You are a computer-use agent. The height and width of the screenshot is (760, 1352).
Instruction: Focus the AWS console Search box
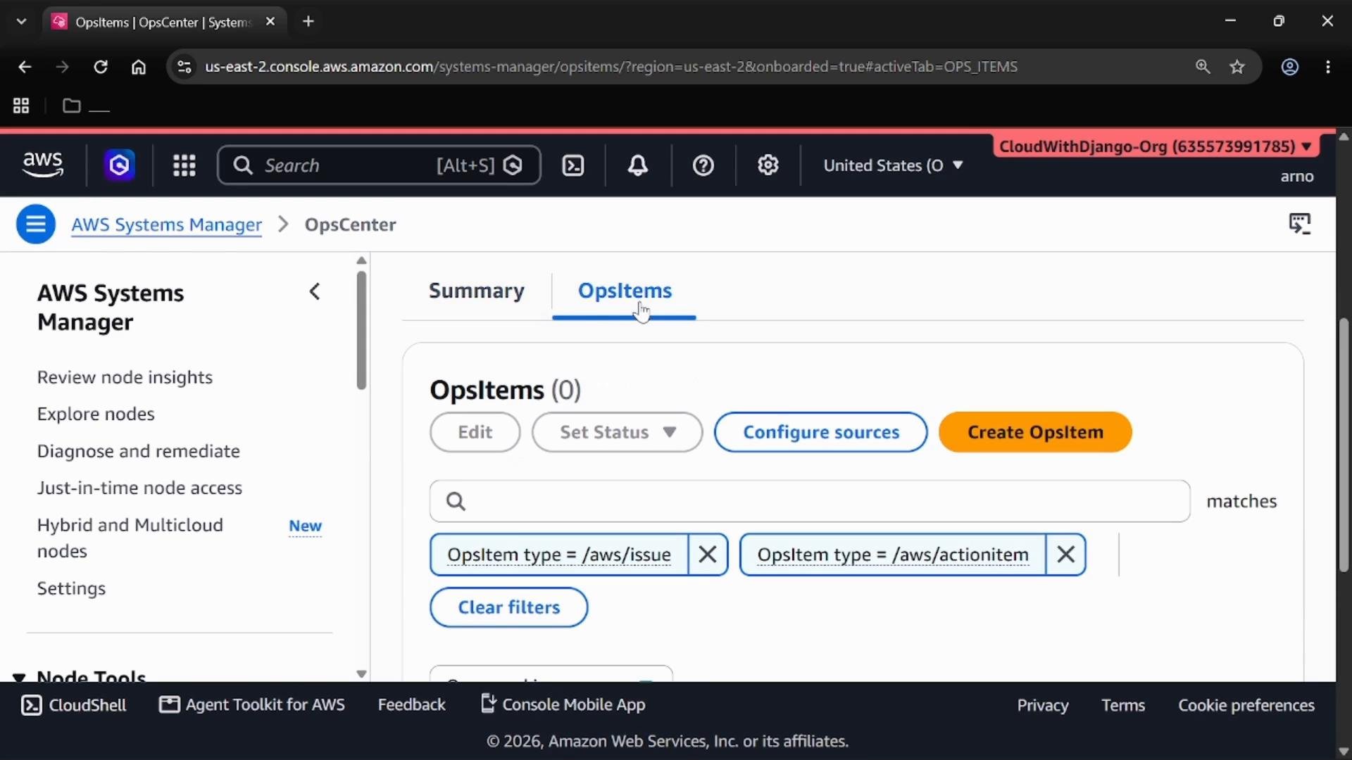point(379,165)
